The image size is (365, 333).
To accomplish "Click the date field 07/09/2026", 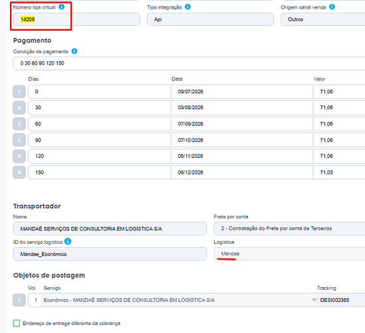I will [242, 124].
